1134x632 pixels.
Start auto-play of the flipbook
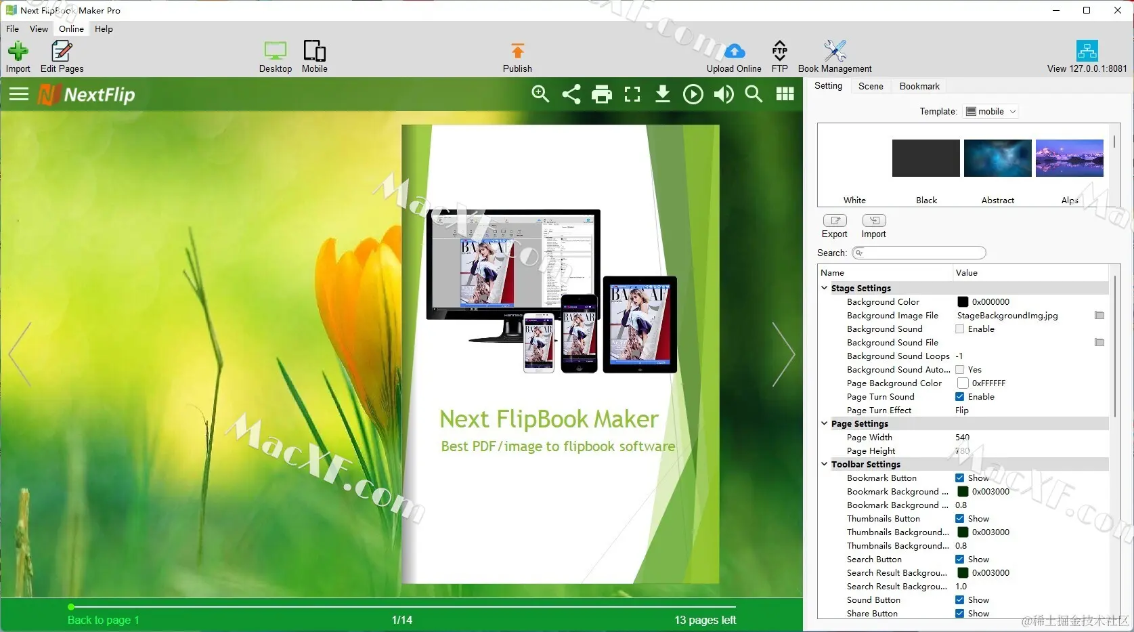[693, 94]
